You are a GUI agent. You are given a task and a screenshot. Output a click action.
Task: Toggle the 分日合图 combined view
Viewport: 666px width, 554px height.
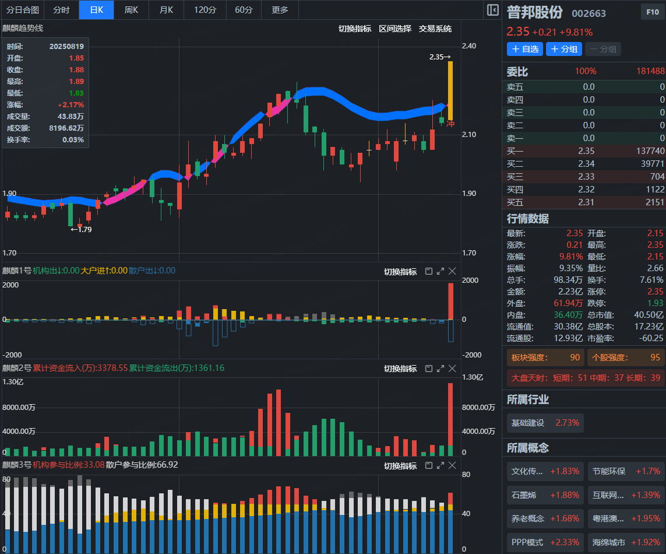(x=23, y=10)
